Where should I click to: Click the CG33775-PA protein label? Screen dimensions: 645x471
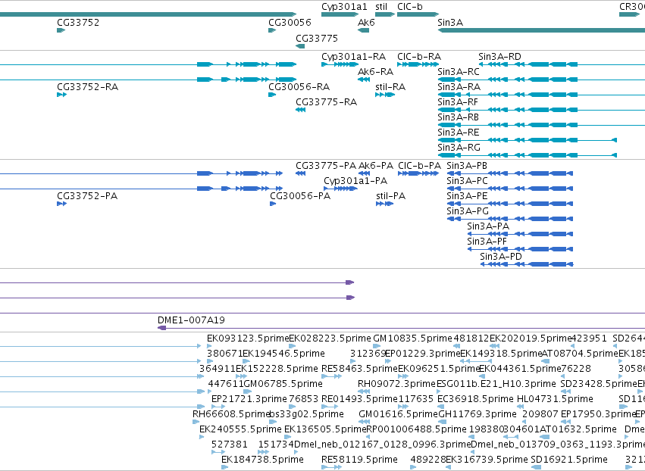[326, 166]
